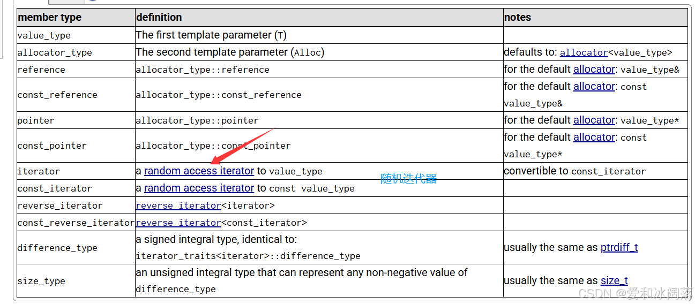This screenshot has width=695, height=305.
Task: Open random access iterator link in iterator row
Action: (x=199, y=171)
